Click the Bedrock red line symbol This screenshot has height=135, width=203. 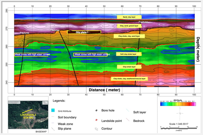pyautogui.click(x=128, y=120)
